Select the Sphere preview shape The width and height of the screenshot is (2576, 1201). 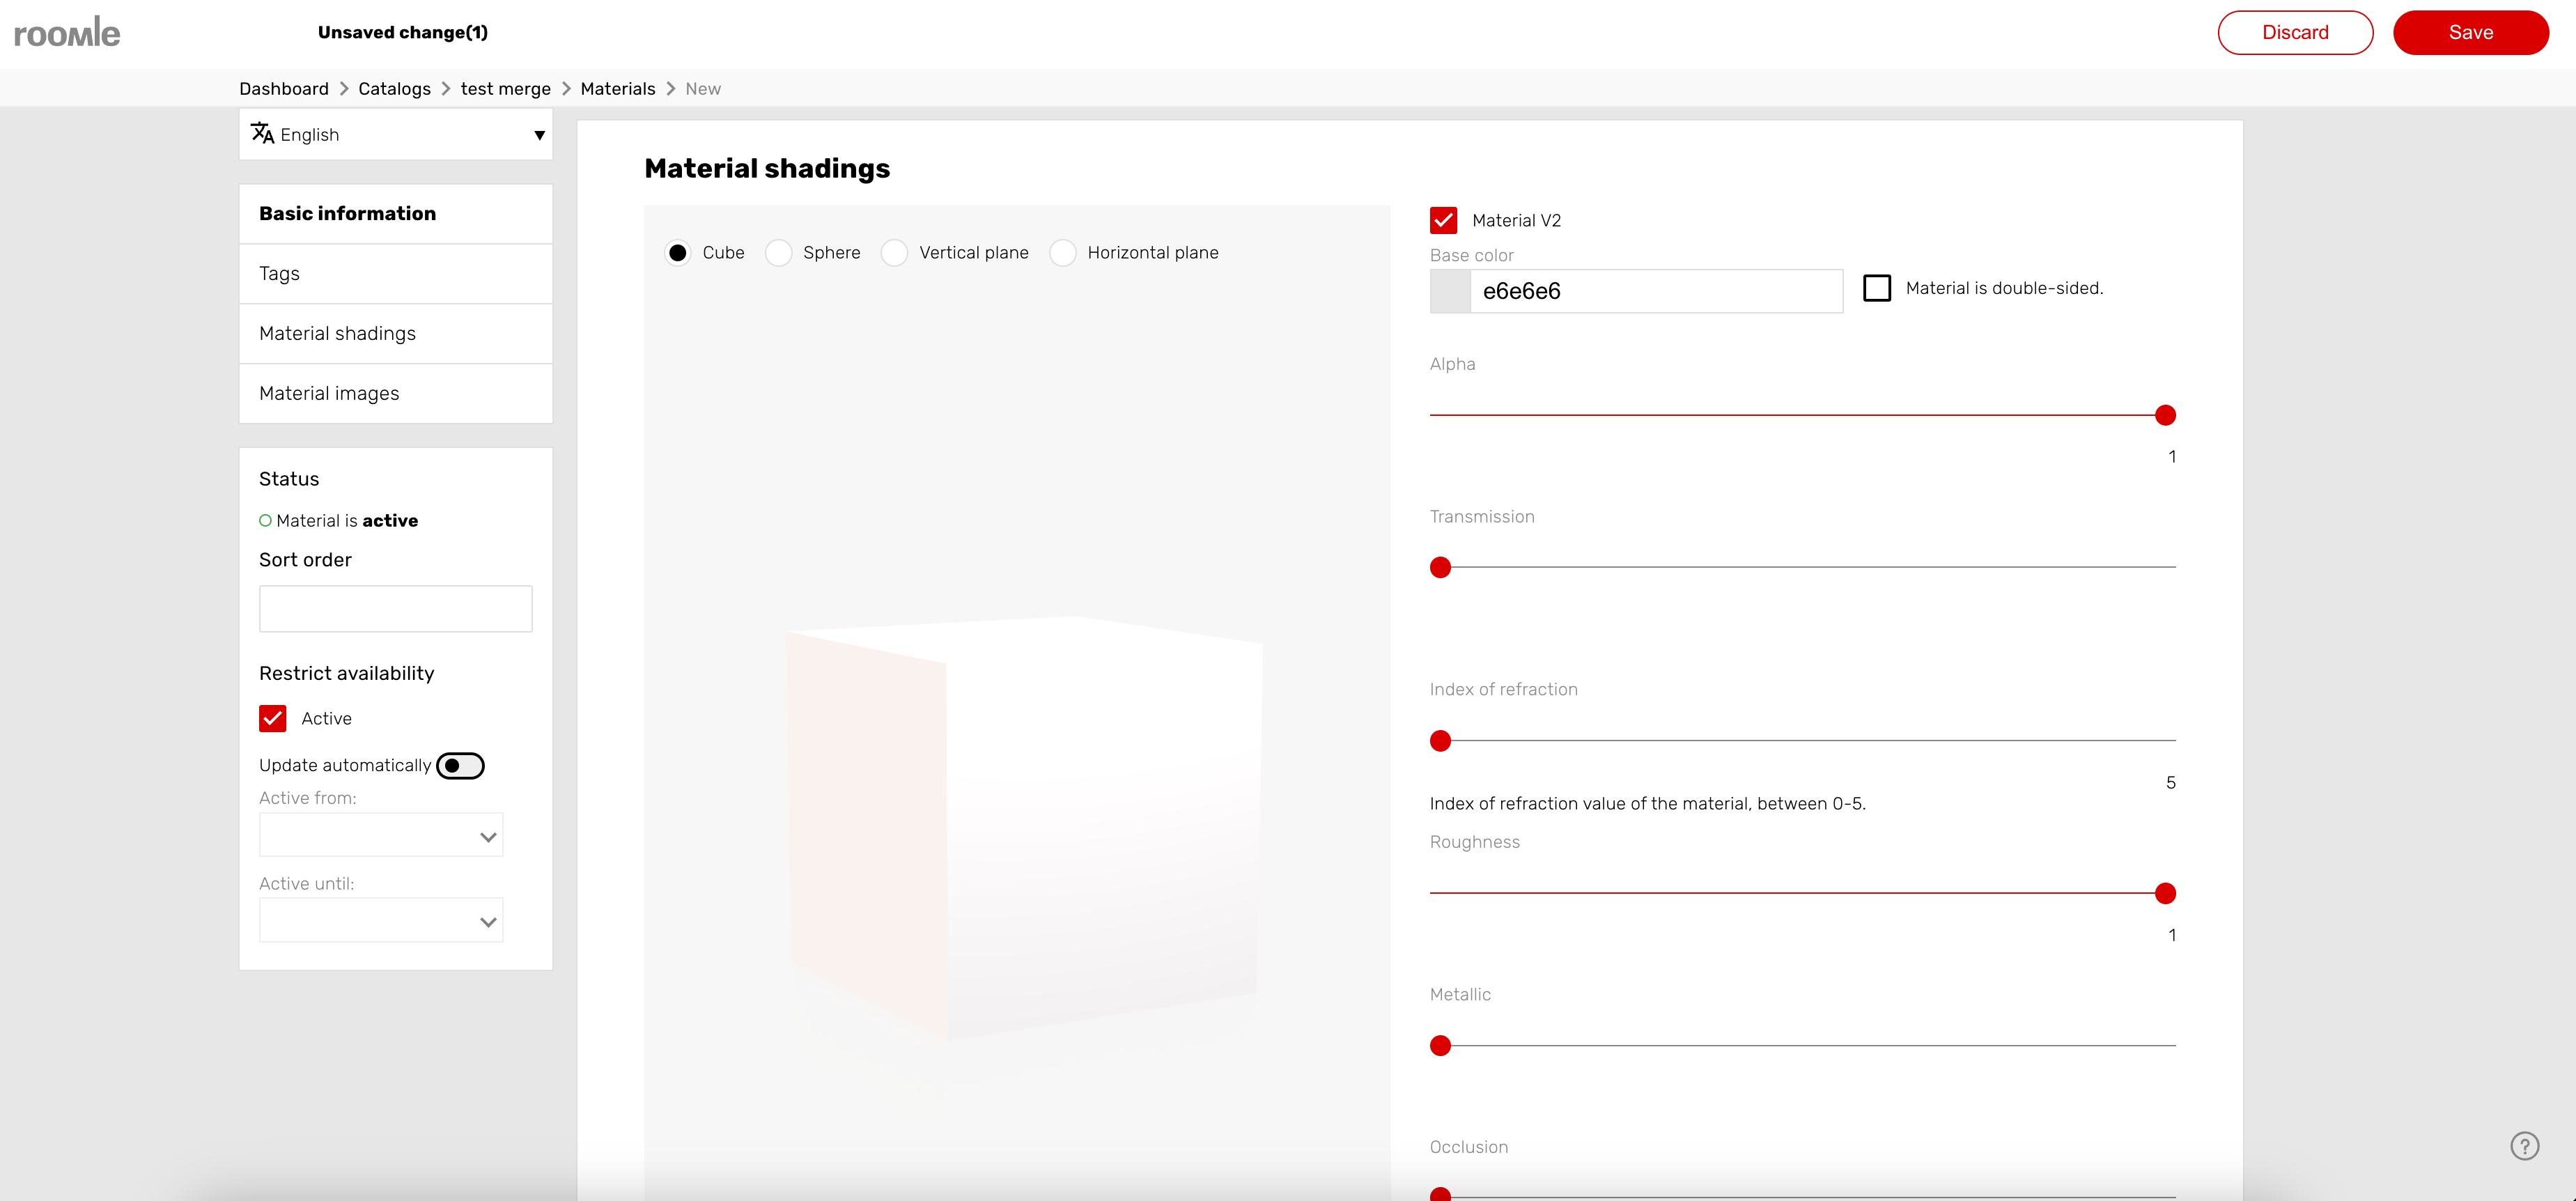click(x=779, y=253)
